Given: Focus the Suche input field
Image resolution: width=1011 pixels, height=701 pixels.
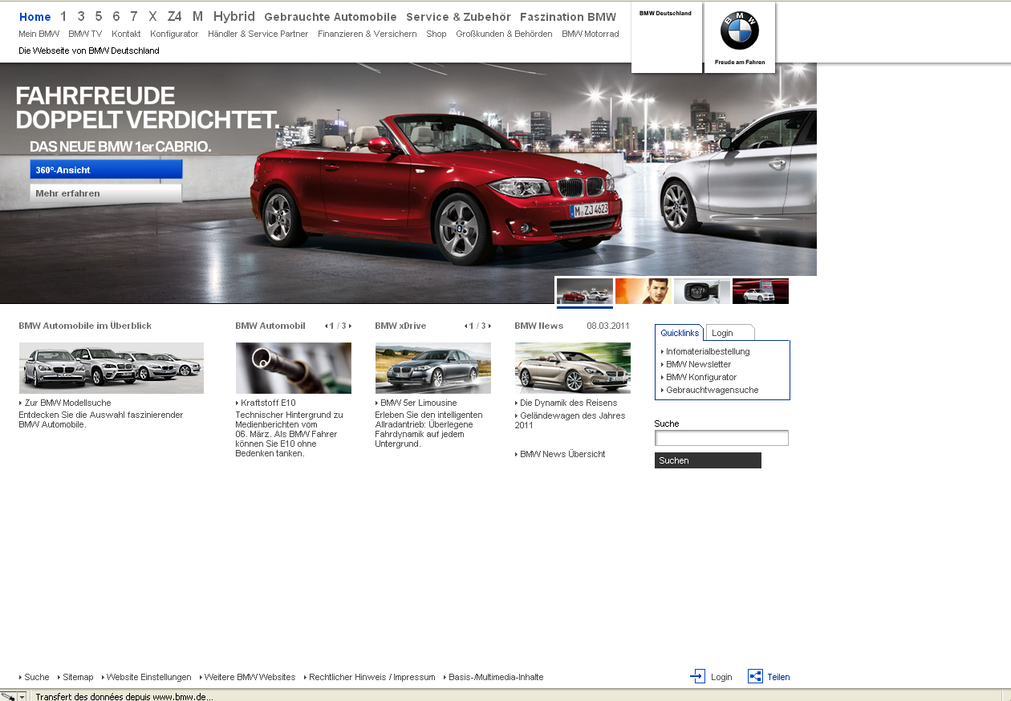Looking at the screenshot, I should pos(721,438).
